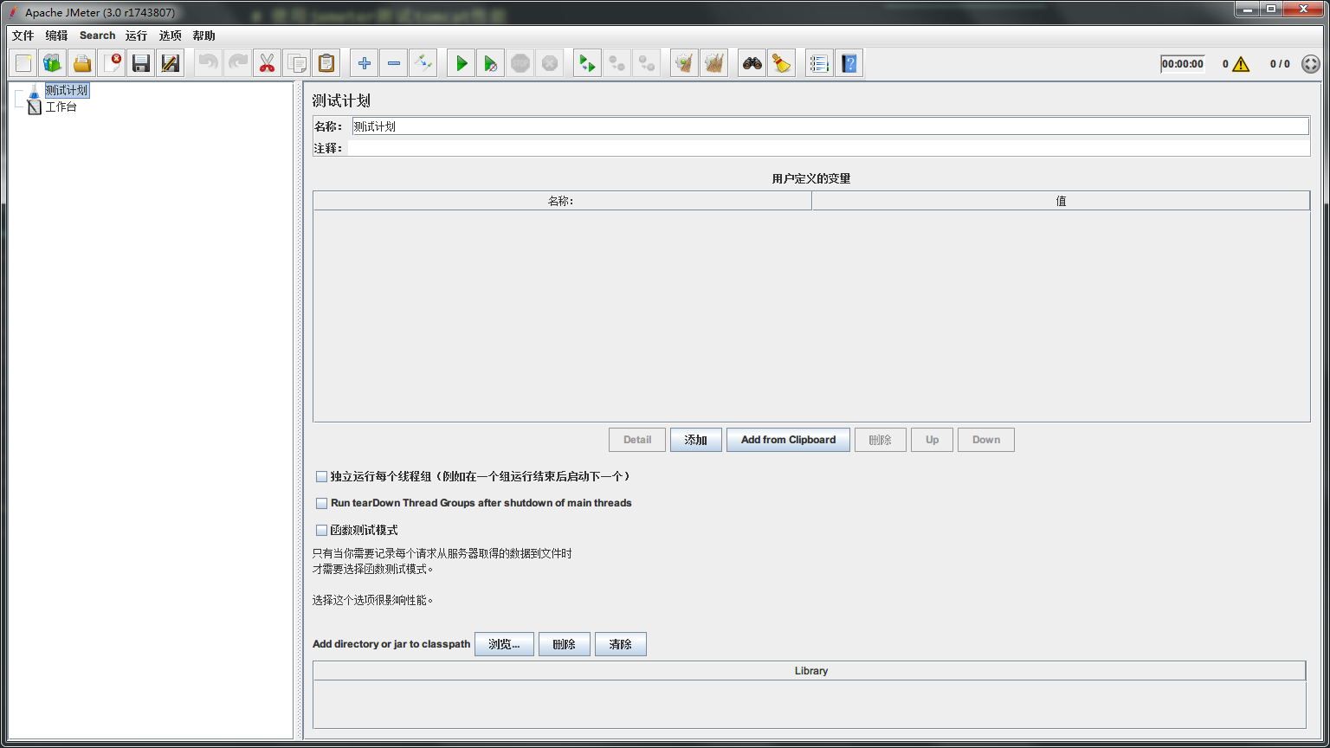Click the 清除 classpath button

[x=621, y=644]
